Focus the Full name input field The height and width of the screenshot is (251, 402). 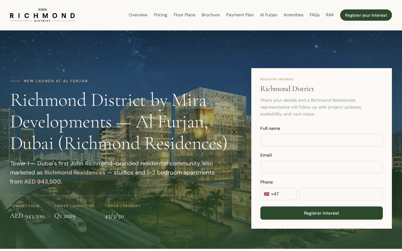coord(322,140)
